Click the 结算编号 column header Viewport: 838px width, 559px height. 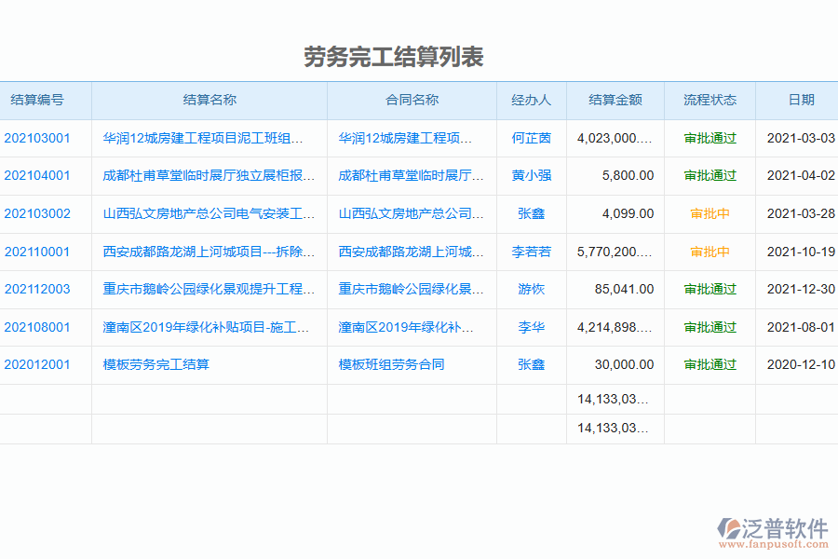(x=40, y=101)
